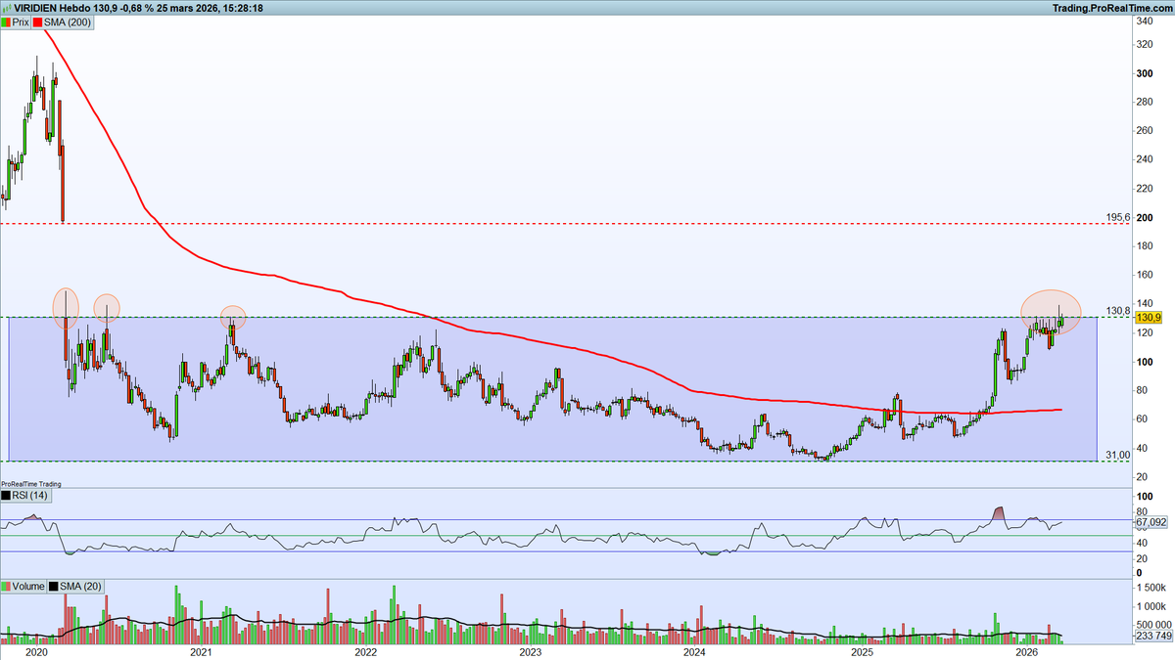Click the 2023 year label on time axis
Viewport: 1175px width, 660px height.
coord(530,651)
